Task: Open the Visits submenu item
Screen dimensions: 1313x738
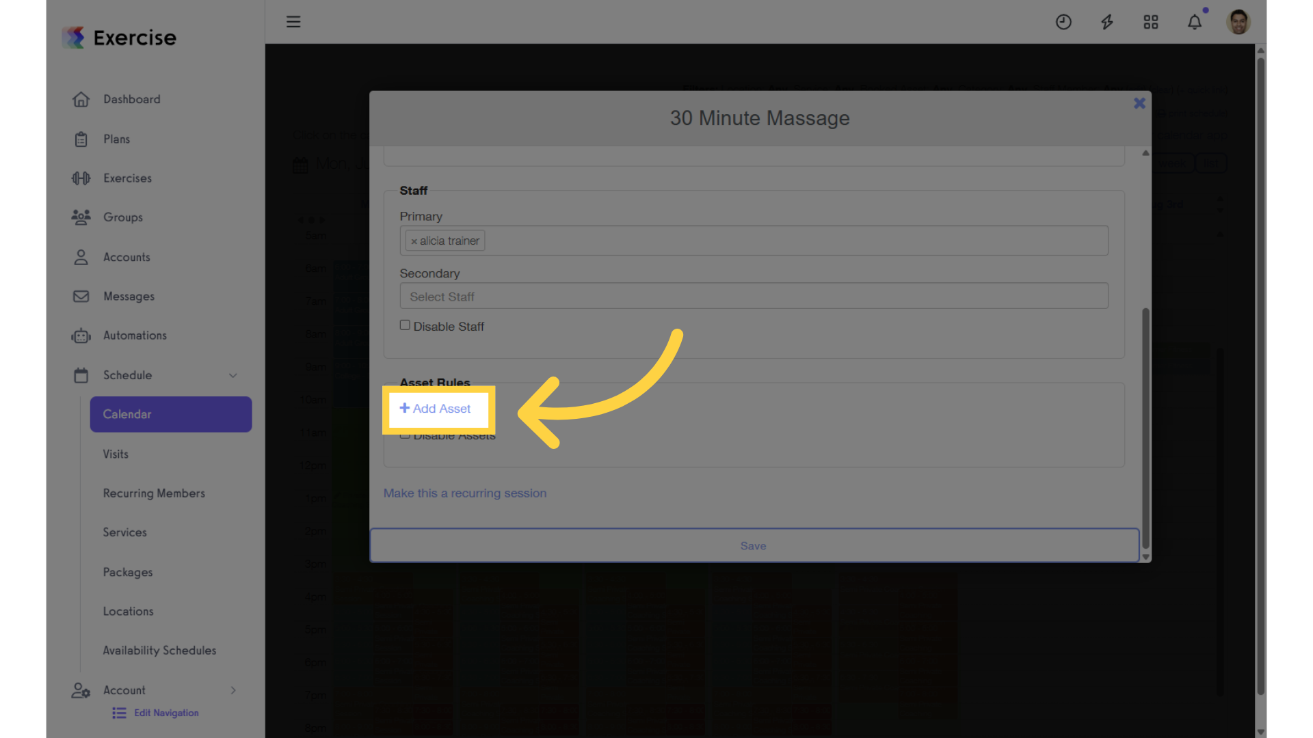Action: (x=116, y=454)
